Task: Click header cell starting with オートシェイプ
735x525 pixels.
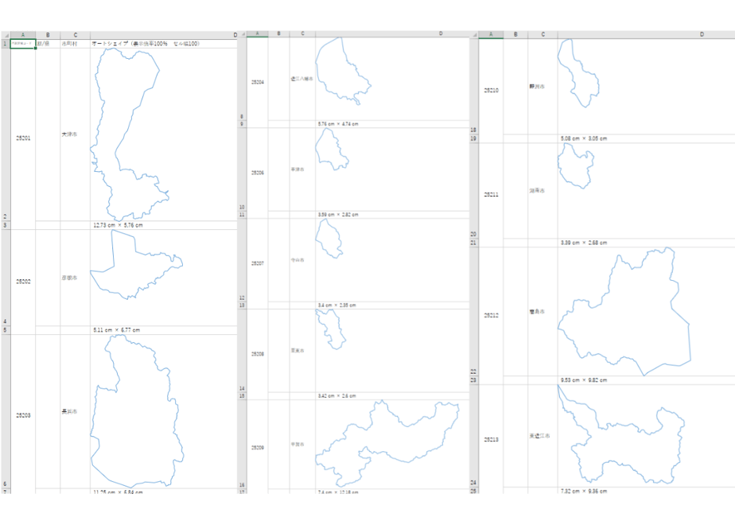Action: click(x=164, y=44)
